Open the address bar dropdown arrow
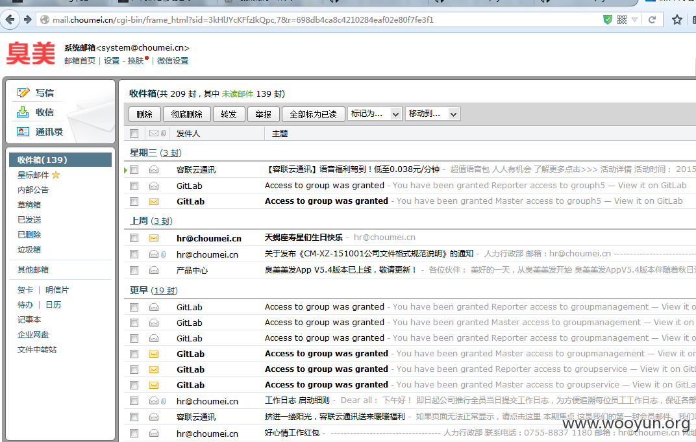 635,19
